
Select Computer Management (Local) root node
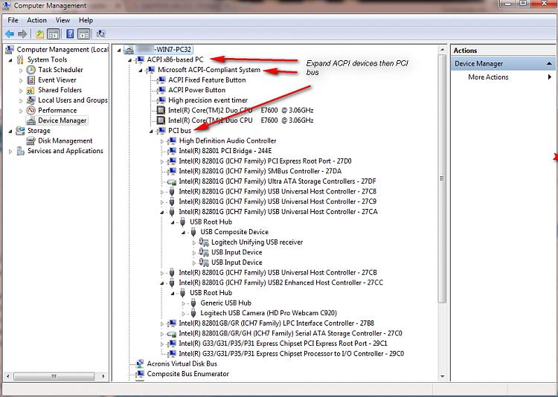pyautogui.click(x=62, y=50)
